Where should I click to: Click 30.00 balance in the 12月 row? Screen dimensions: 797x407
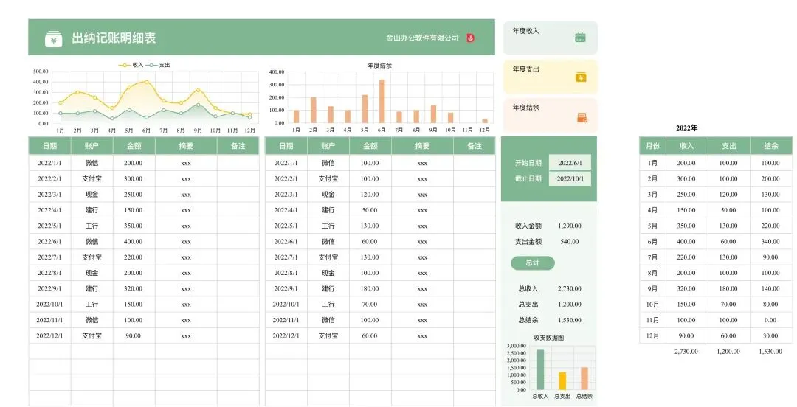coord(770,336)
